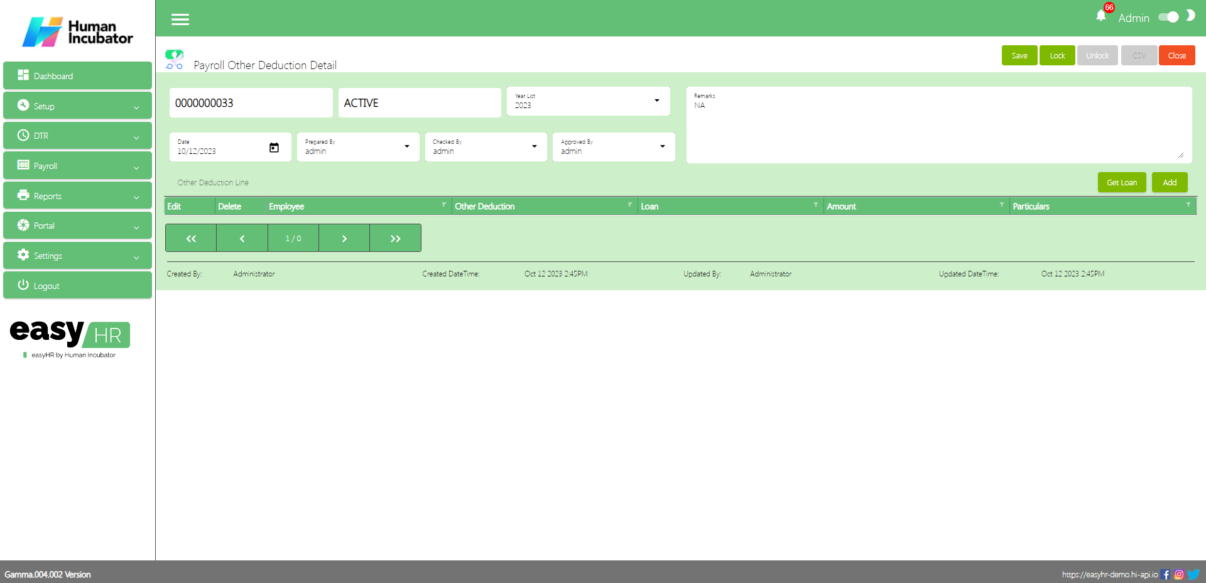Click the Save button
This screenshot has width=1206, height=583.
1019,55
